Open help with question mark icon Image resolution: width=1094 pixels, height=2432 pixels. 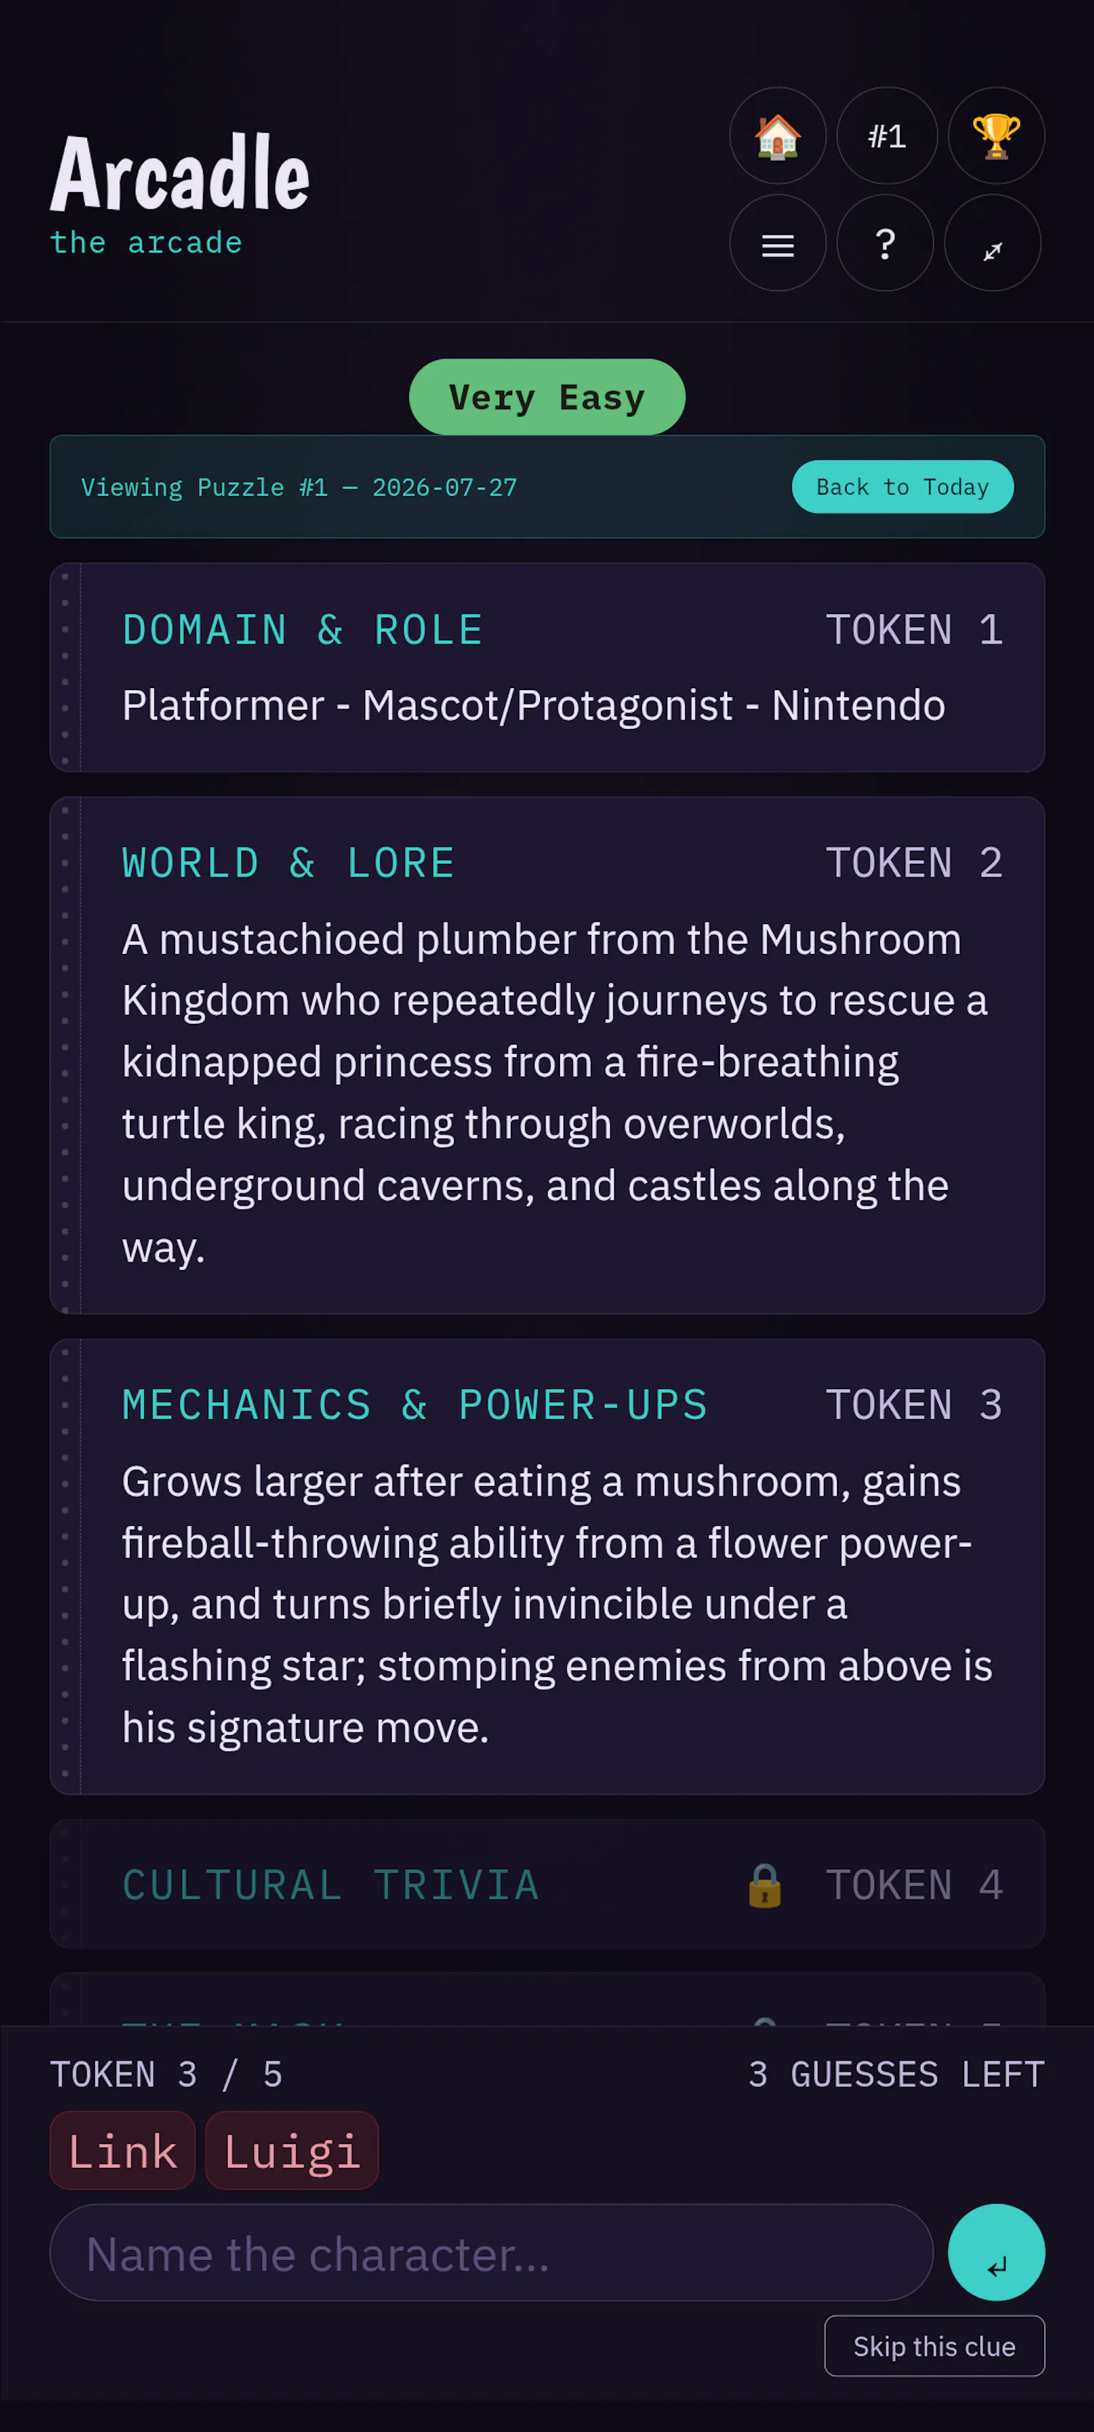885,243
